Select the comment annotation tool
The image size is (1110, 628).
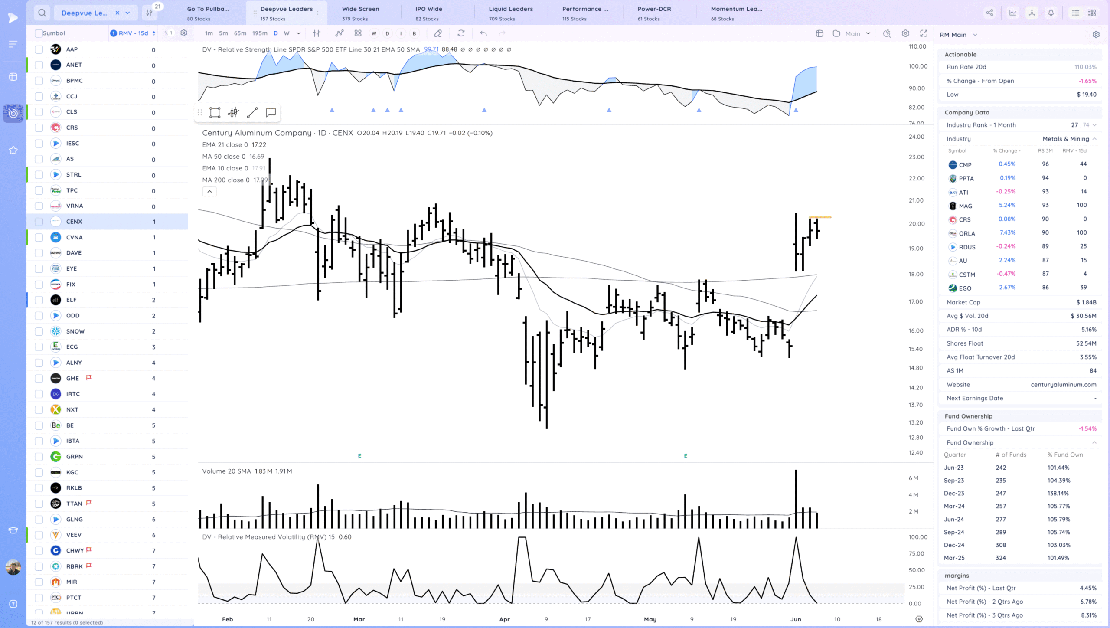271,113
